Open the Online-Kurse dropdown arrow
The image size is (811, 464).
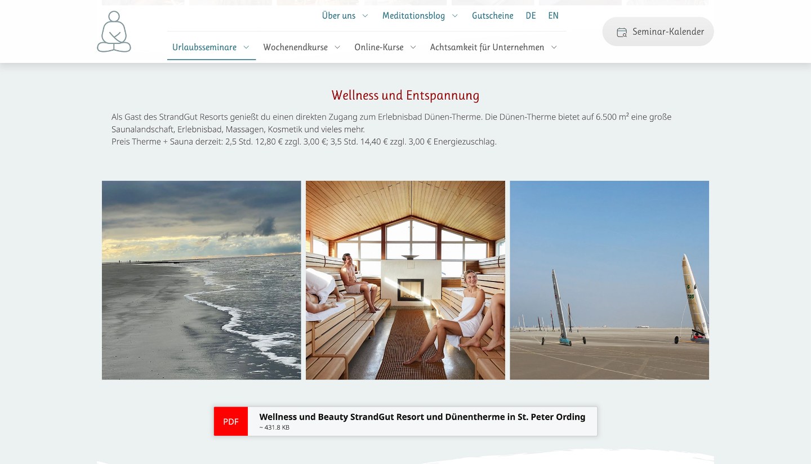tap(413, 47)
